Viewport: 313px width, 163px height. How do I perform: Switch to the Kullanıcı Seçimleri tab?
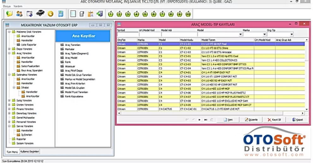[30, 152]
